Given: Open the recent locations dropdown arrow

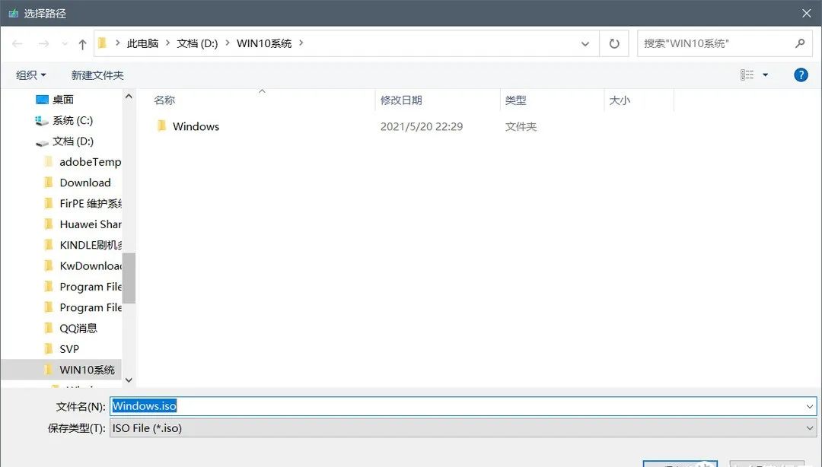Looking at the screenshot, I should click(x=65, y=44).
